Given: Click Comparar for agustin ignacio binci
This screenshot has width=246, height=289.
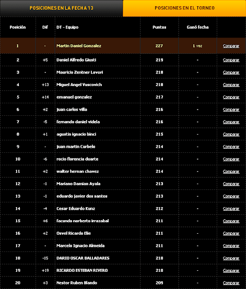Looking at the screenshot, I should [231, 134].
